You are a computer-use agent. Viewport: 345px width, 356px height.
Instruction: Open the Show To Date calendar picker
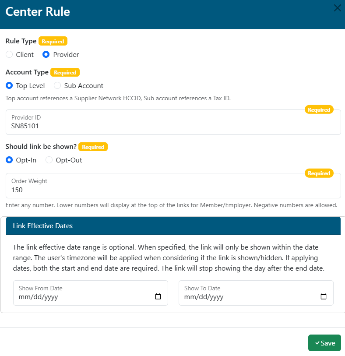click(x=324, y=296)
